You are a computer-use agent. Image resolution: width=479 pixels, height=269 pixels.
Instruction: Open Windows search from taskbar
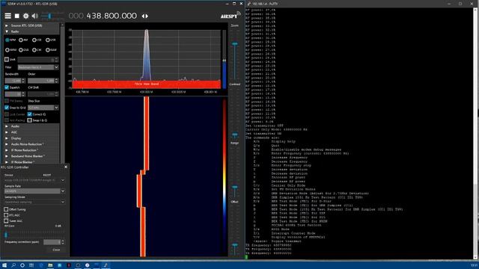pyautogui.click(x=13, y=265)
